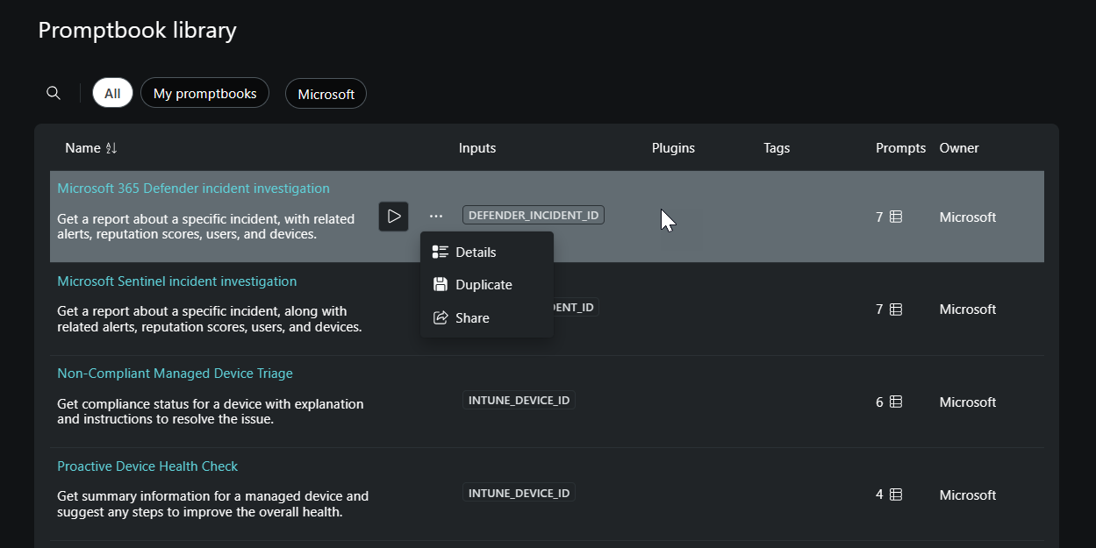
Task: Open the three-dot more options menu
Action: point(436,217)
